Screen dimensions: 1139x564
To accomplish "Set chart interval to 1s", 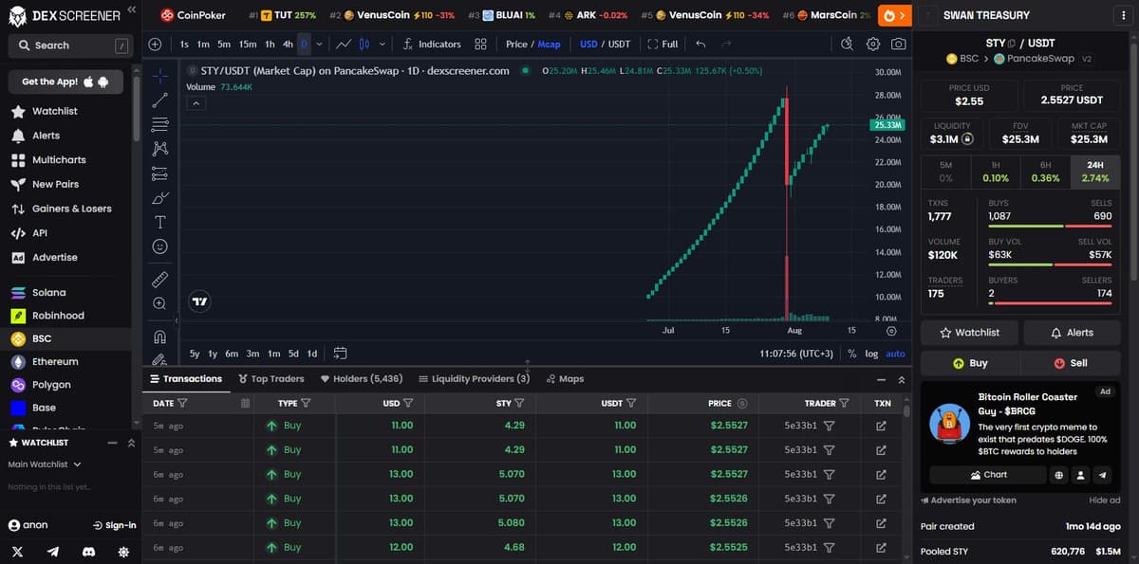I will click(x=184, y=45).
